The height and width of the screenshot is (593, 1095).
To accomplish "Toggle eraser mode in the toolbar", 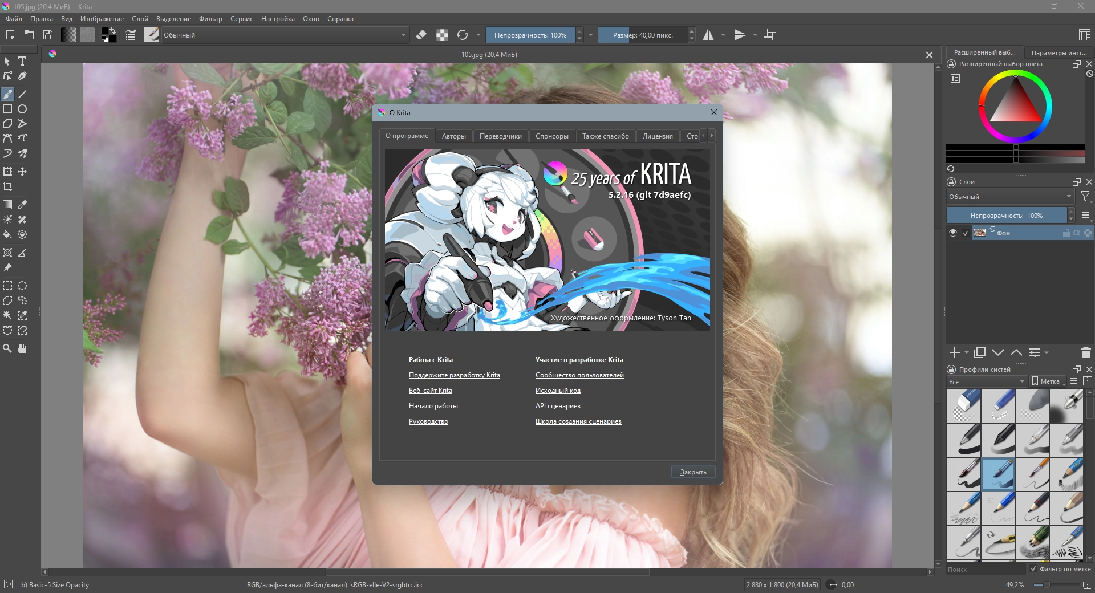I will [x=421, y=35].
